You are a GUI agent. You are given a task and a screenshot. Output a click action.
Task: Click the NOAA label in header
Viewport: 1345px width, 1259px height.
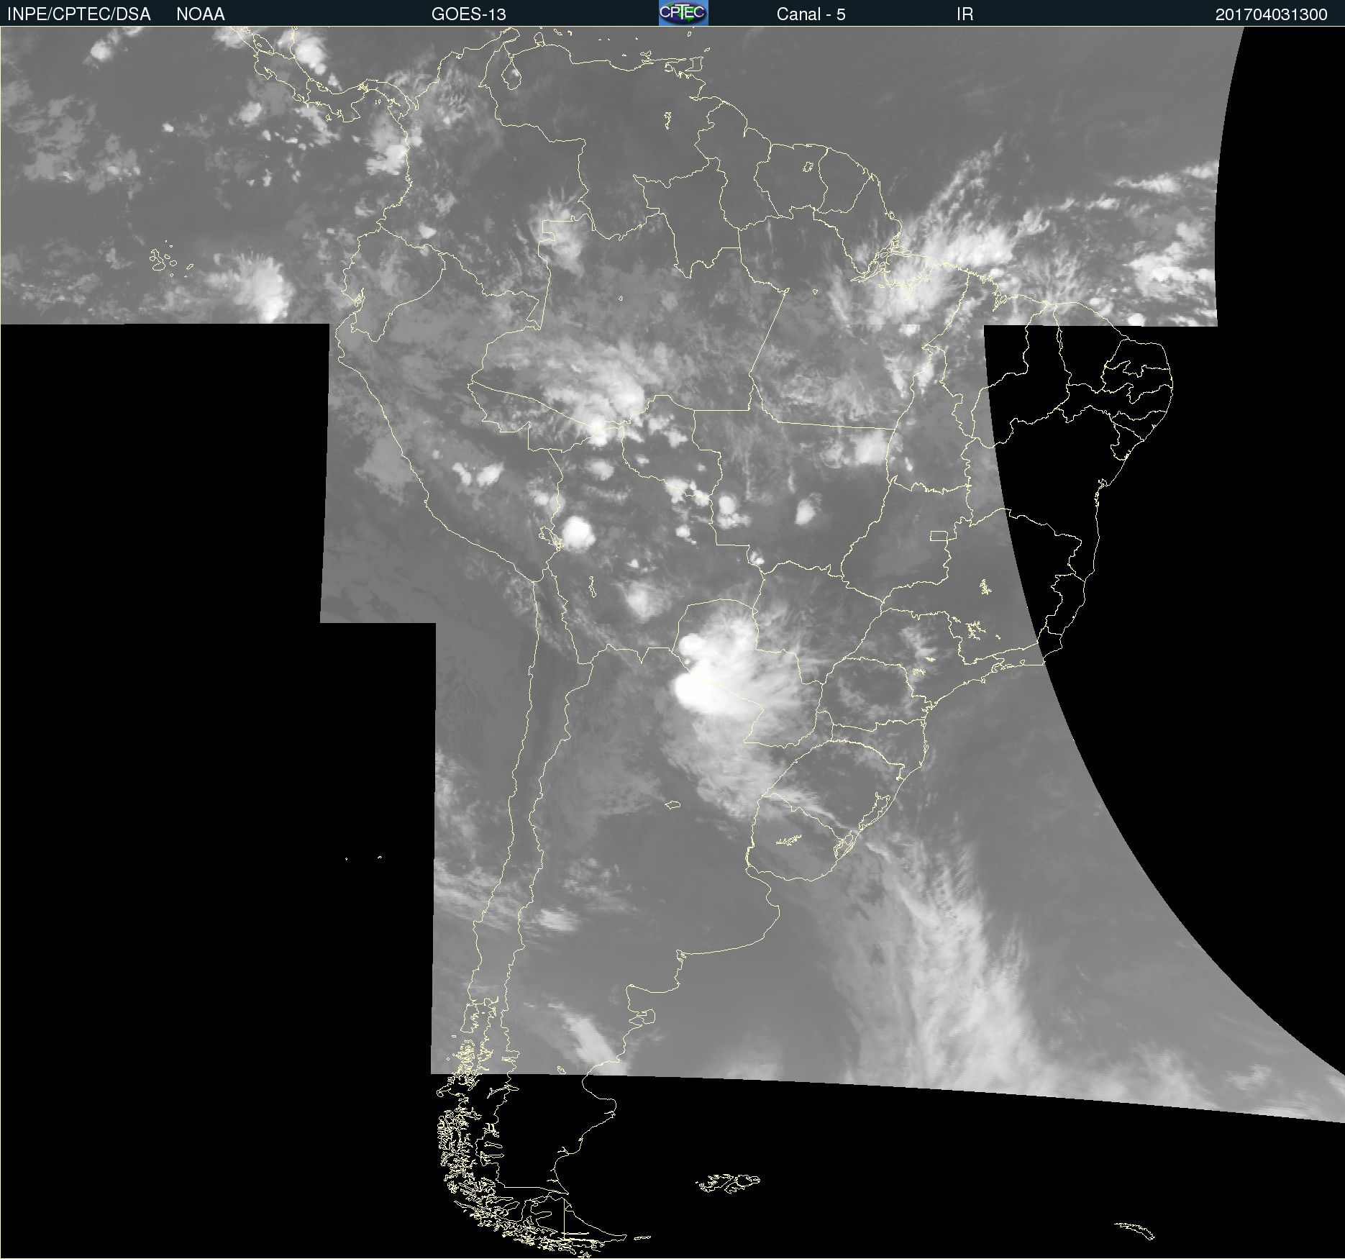click(201, 14)
